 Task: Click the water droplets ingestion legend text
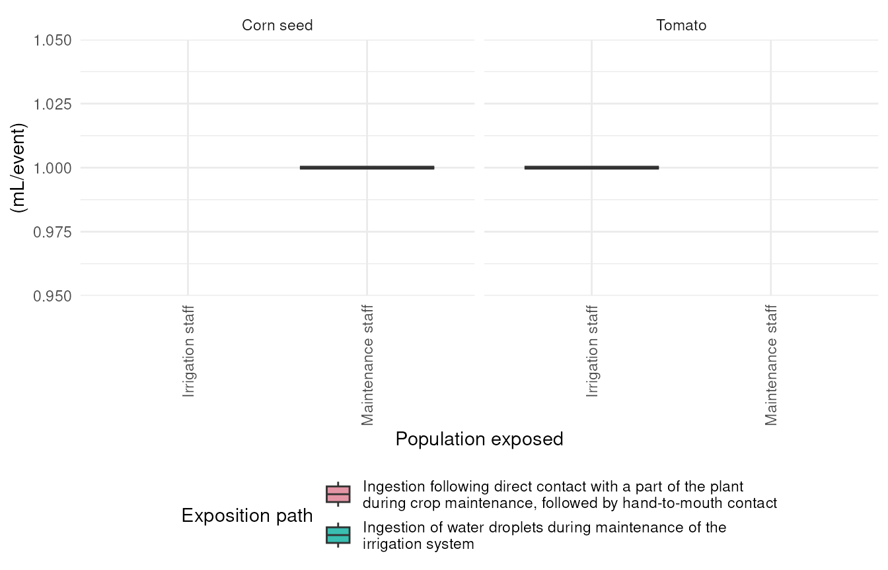(544, 536)
